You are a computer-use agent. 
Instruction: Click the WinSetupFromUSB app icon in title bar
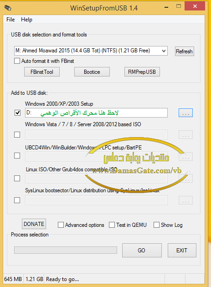coord(8,8)
